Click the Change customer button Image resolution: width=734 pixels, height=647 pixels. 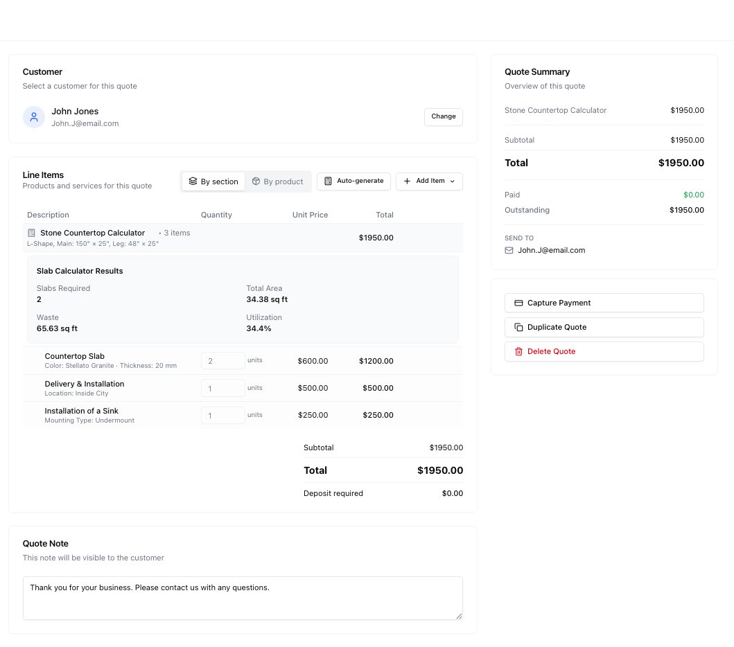pyautogui.click(x=443, y=116)
